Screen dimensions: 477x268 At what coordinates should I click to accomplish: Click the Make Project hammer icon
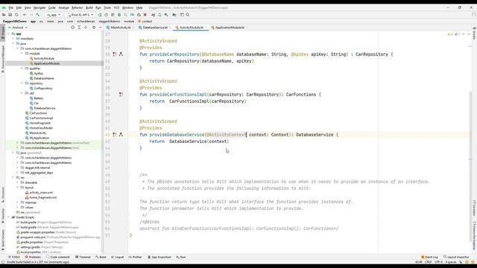click(x=38, y=15)
